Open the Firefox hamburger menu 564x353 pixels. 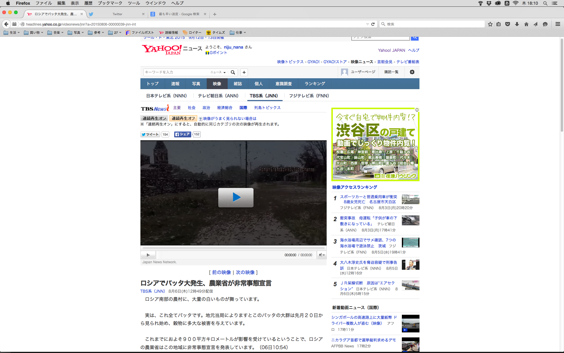click(x=558, y=24)
